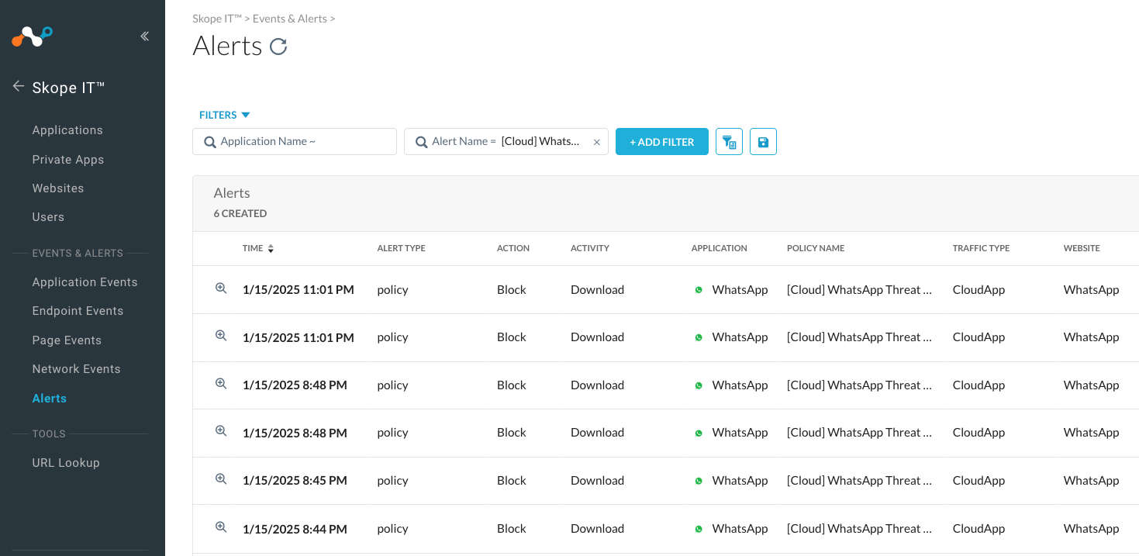Click the ACTIVITY column header
This screenshot has height=556, width=1139.
[x=590, y=249]
